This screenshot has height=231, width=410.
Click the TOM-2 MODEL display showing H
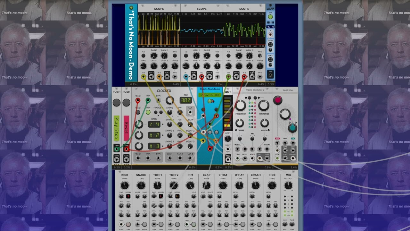tap(177, 196)
